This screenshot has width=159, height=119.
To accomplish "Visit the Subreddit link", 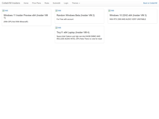I will click(57, 3).
